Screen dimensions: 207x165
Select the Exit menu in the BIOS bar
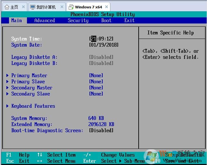pos(129,21)
